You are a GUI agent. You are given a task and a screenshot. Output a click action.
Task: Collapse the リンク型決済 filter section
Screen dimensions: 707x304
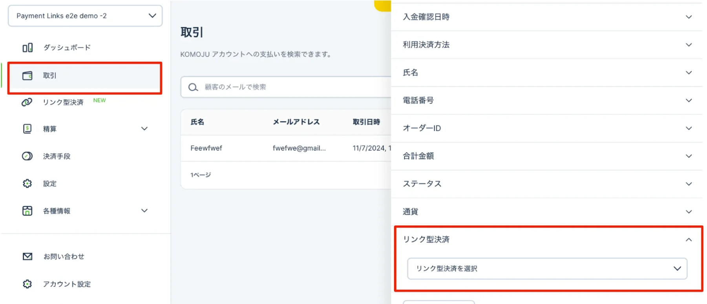point(689,240)
